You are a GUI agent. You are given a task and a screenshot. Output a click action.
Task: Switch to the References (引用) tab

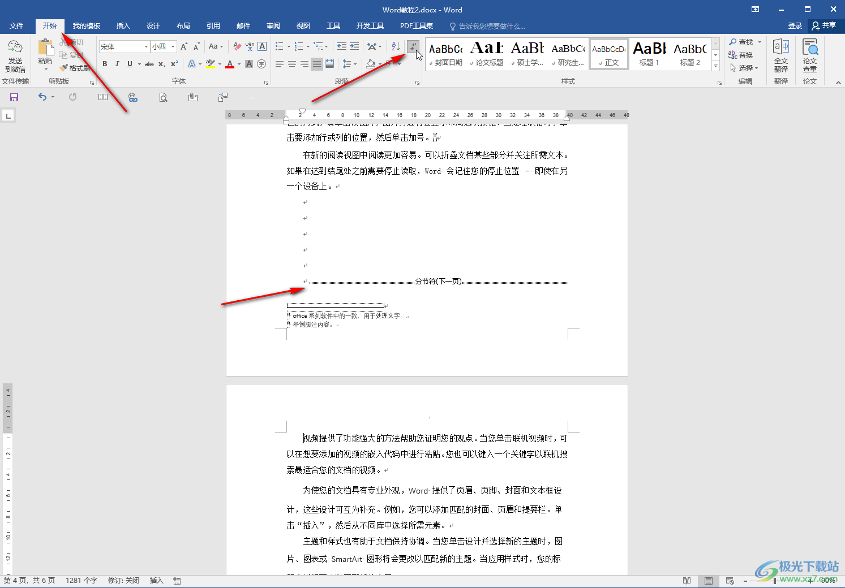(x=213, y=26)
